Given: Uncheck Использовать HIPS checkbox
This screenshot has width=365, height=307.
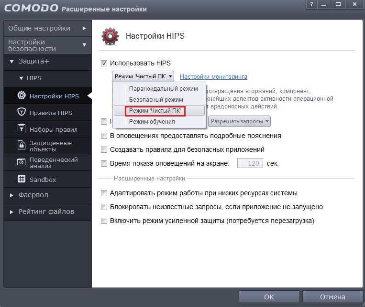Looking at the screenshot, I should (x=104, y=63).
